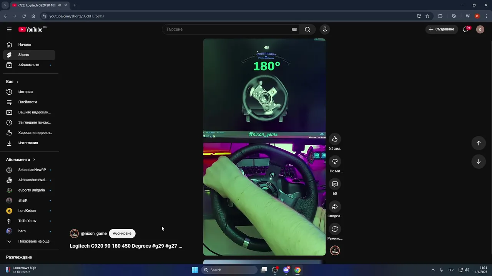
Task: Start voice search with the microphone
Action: click(x=325, y=30)
